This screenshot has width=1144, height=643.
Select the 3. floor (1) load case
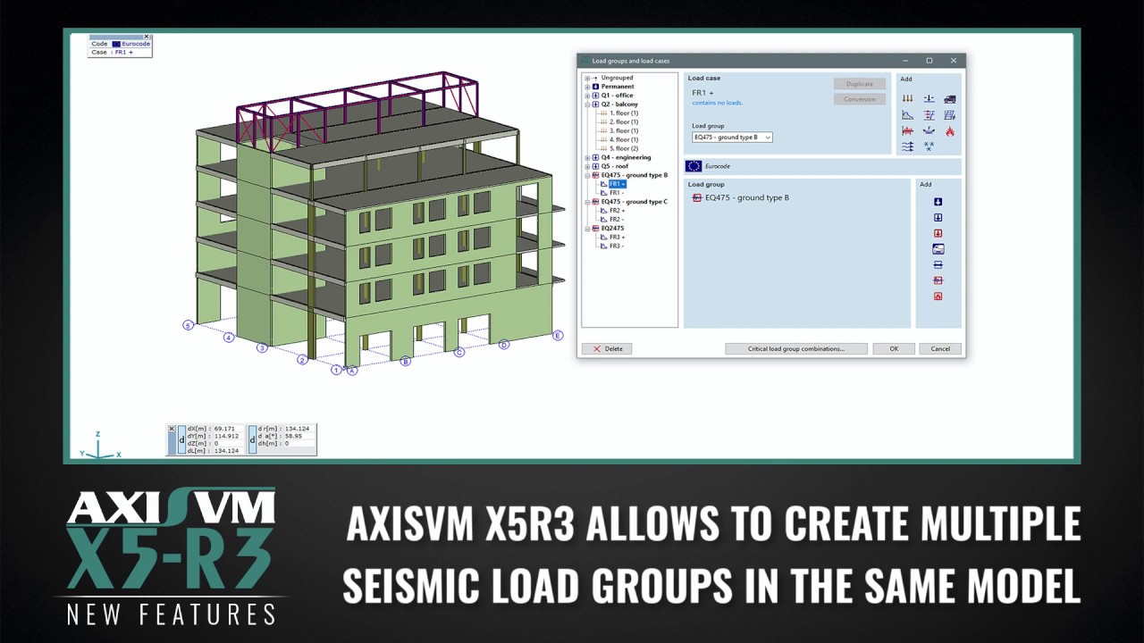(x=624, y=131)
